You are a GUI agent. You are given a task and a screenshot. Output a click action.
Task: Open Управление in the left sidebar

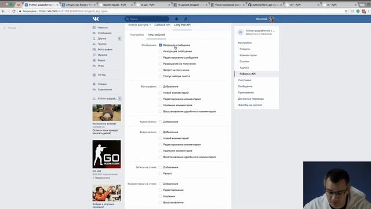(105, 89)
